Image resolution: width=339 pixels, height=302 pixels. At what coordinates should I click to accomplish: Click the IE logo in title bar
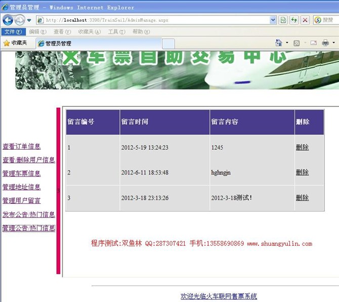point(5,8)
